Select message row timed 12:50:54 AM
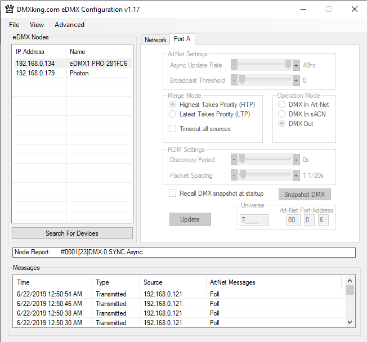Screen dimensions: 367x342 click(179, 294)
